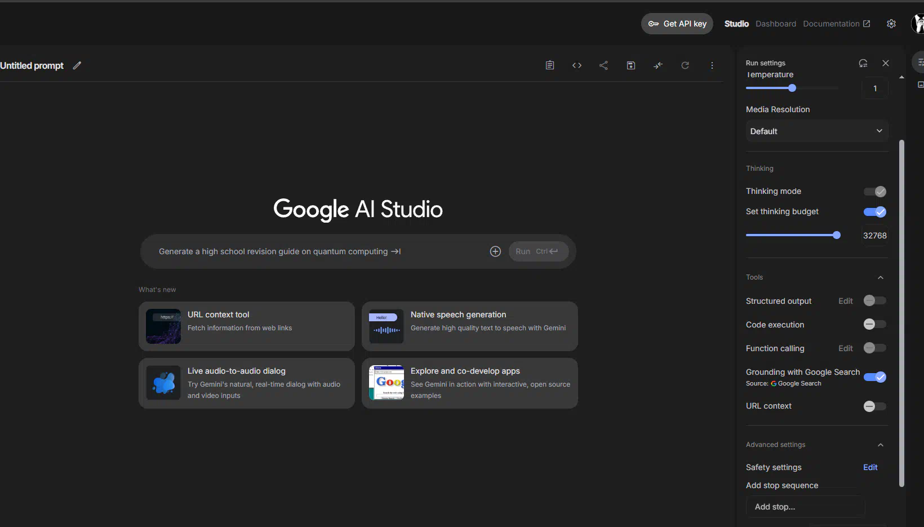Viewport: 924px width, 527px height.
Task: Click the user profile avatar
Action: tap(918, 24)
